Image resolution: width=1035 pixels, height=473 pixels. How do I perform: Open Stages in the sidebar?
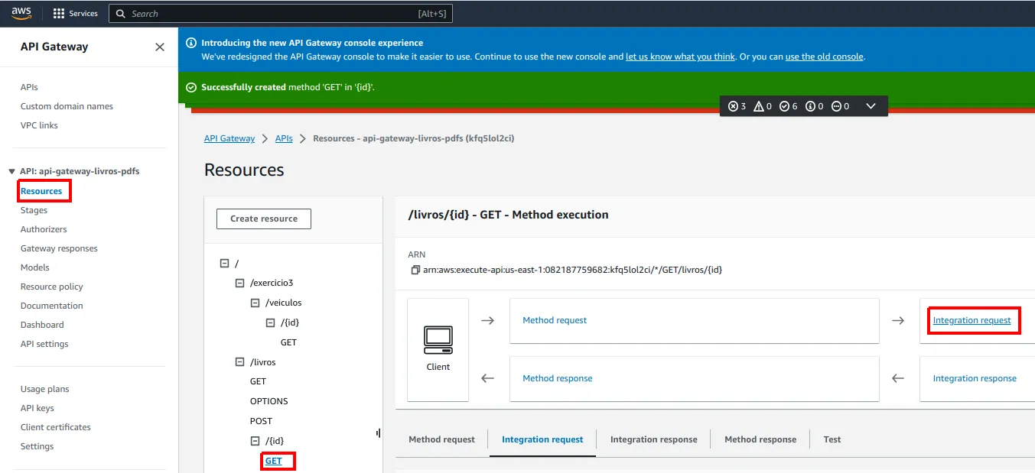click(34, 210)
